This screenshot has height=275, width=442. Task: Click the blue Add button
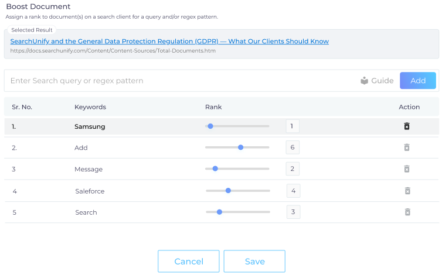418,81
